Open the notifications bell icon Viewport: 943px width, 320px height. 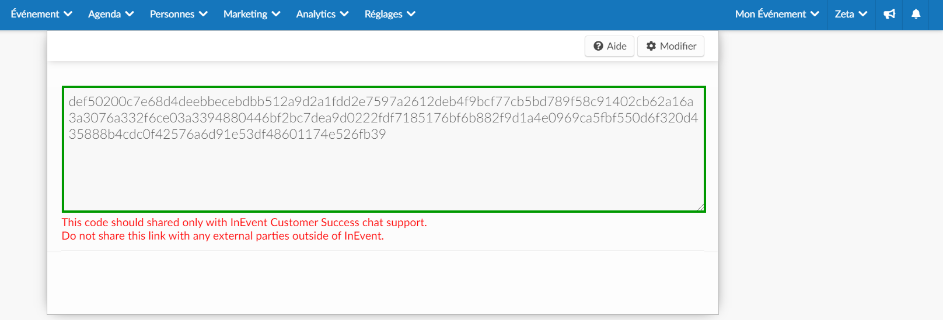tap(916, 14)
